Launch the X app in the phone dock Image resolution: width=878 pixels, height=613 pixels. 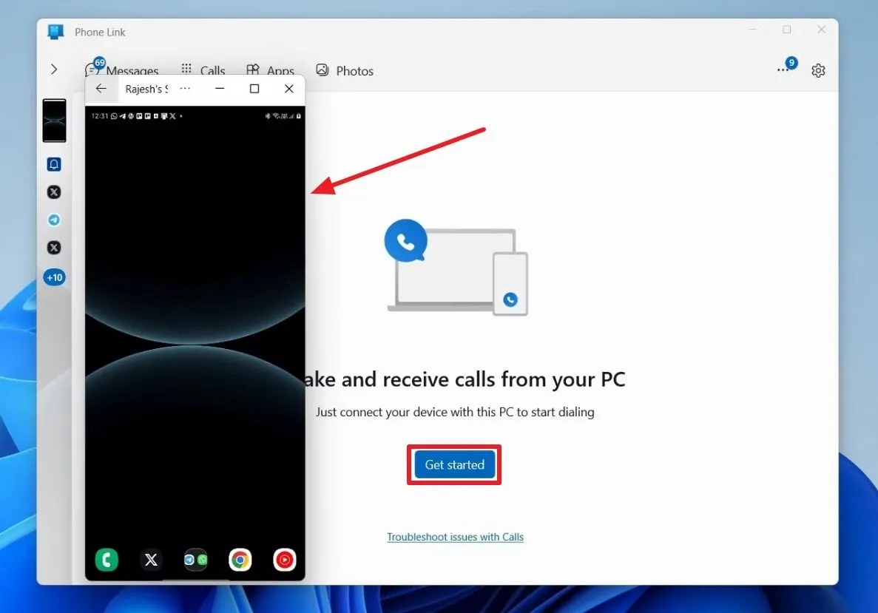coord(151,559)
